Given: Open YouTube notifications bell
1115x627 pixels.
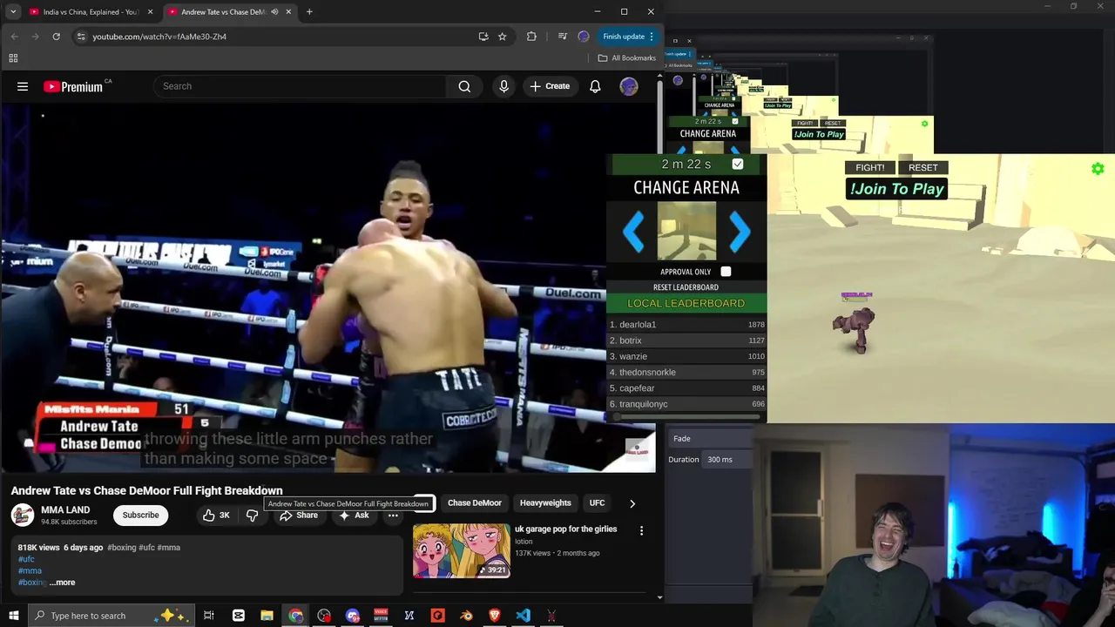Looking at the screenshot, I should pyautogui.click(x=595, y=86).
